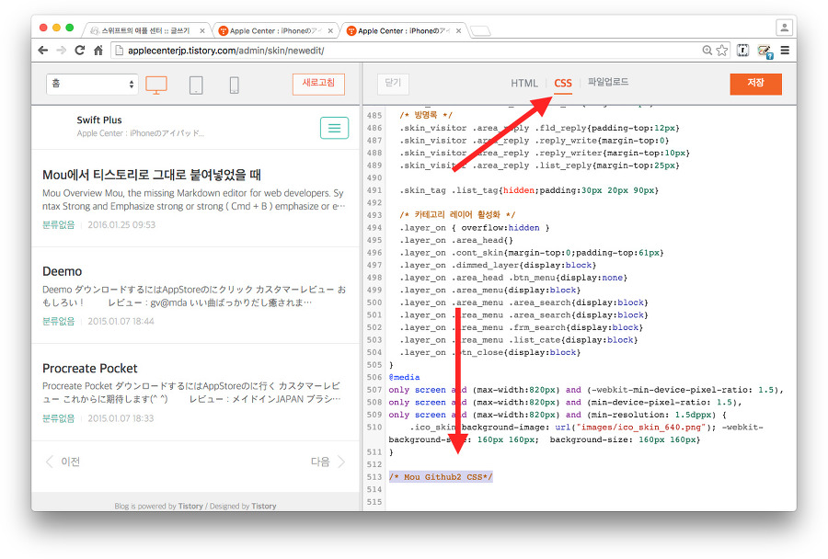
Task: Click the first Tistory link in the footer
Action: [x=190, y=506]
